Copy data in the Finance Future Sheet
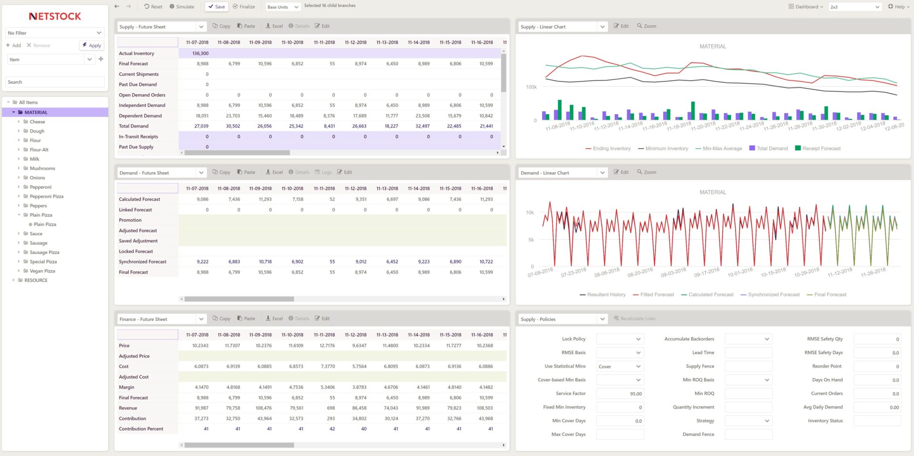 (x=221, y=319)
